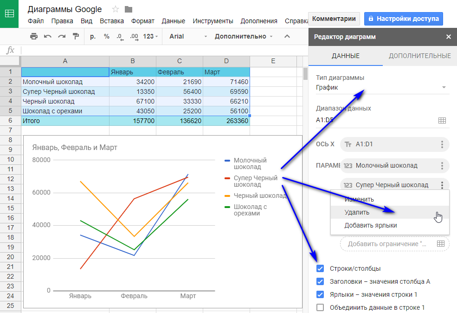Screen dimensions: 457x313
Task: Open the Тип диаграммы График dropdown
Action: pyautogui.click(x=382, y=87)
